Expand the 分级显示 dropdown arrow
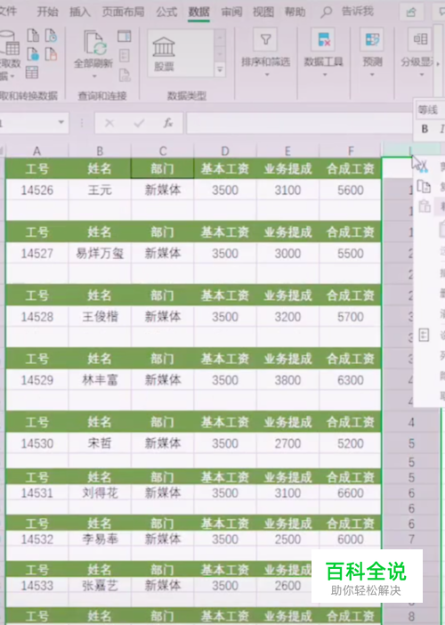This screenshot has height=625, width=445. pos(422,75)
